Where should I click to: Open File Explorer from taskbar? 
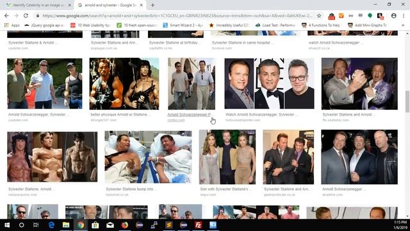66,225
